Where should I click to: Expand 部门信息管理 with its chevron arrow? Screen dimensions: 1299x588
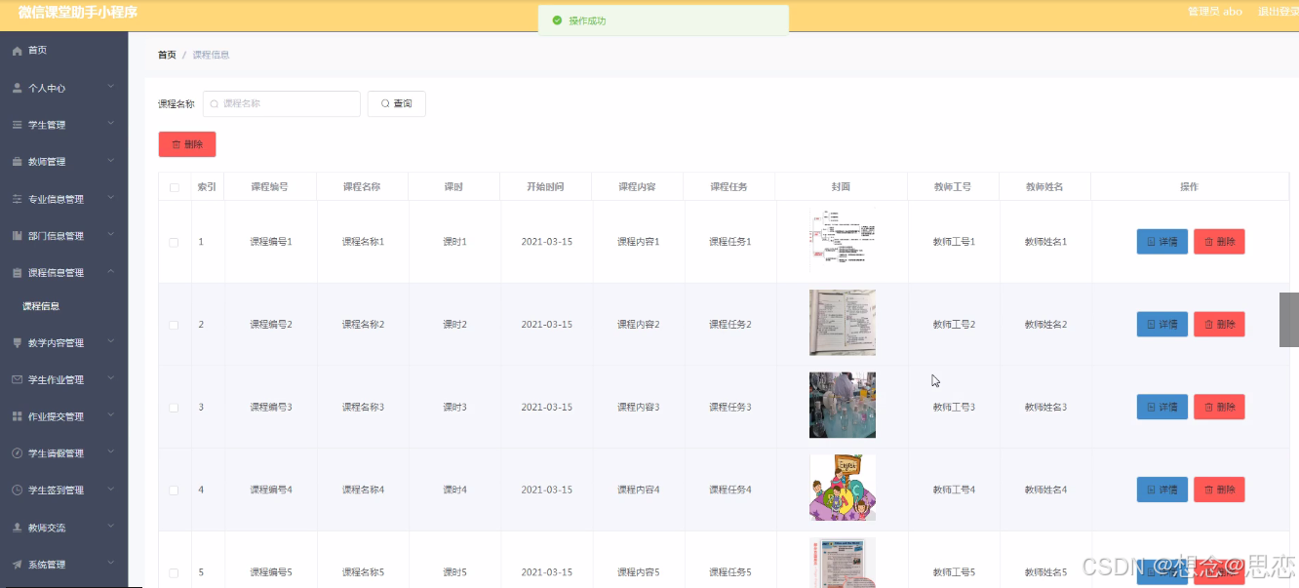coord(111,235)
